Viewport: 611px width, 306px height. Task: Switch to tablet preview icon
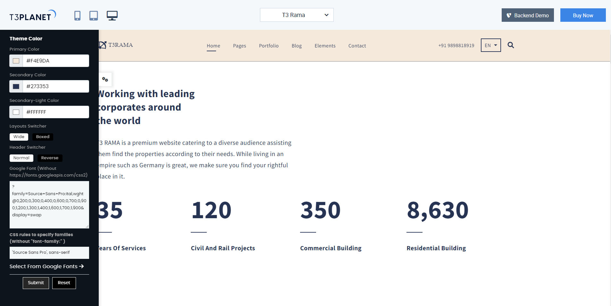(x=94, y=15)
